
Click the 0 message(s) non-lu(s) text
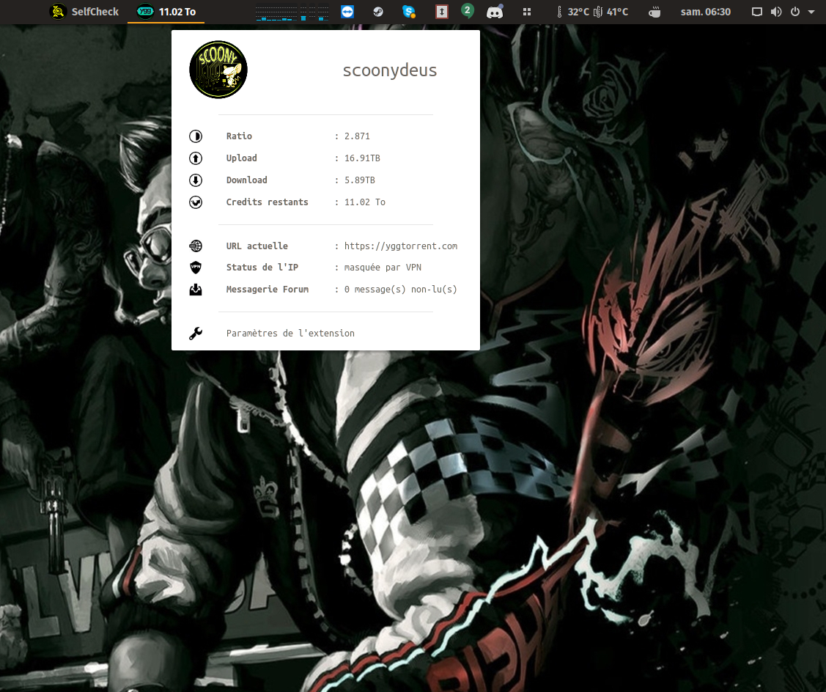(x=400, y=290)
